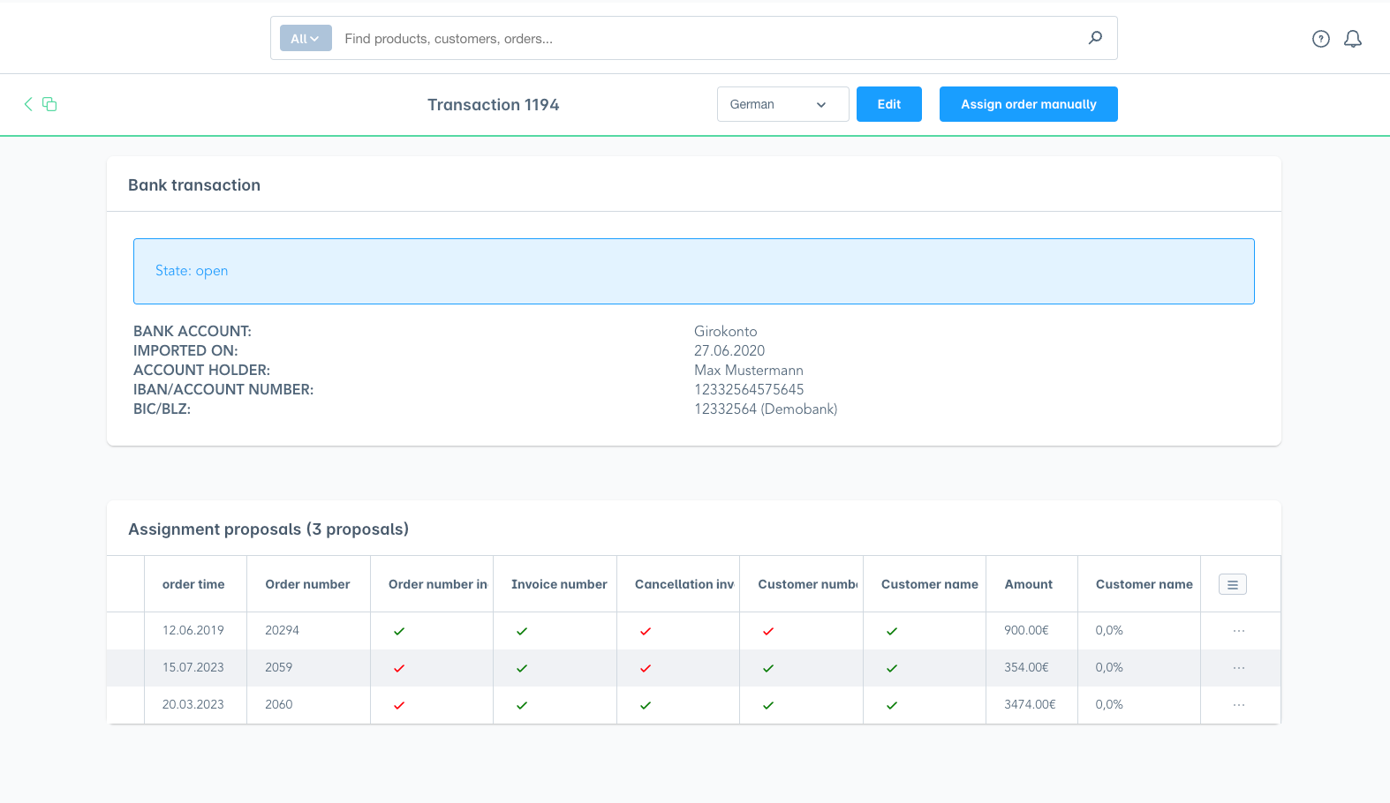Click Assign order manually button
Image resolution: width=1390 pixels, height=803 pixels.
pyautogui.click(x=1029, y=104)
